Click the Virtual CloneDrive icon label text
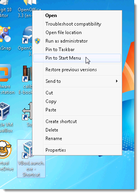This screenshot has height=195, width=140. 7,166
